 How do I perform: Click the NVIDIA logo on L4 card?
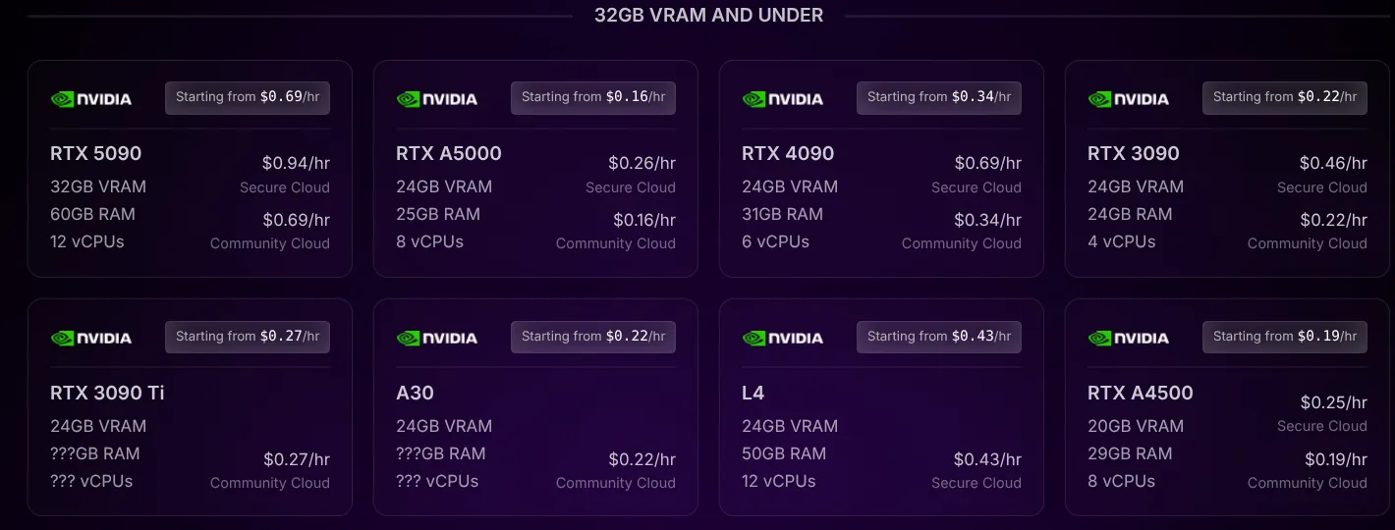783,338
